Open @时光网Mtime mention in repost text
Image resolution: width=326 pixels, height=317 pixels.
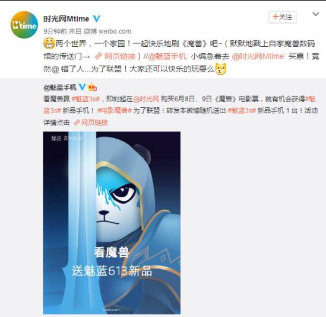click(x=258, y=56)
